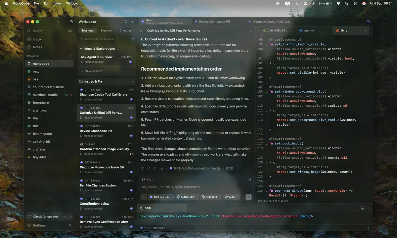This screenshot has height=238, width=397.
Task: Click refresh icon in the status bar
Action: tap(368, 228)
